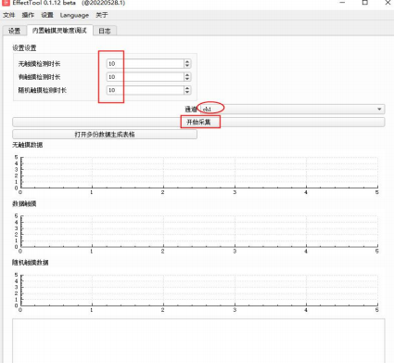Image resolution: width=394 pixels, height=363 pixels.
Task: Click the EffectTool app icon in title bar
Action: point(6,3)
